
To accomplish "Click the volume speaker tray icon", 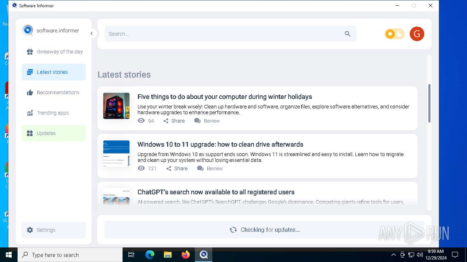I will point(420,255).
